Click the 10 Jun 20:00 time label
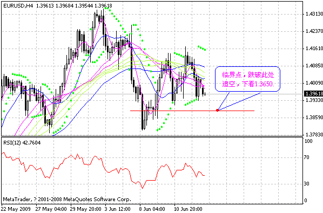This screenshot has width=323, height=213. (x=189, y=209)
